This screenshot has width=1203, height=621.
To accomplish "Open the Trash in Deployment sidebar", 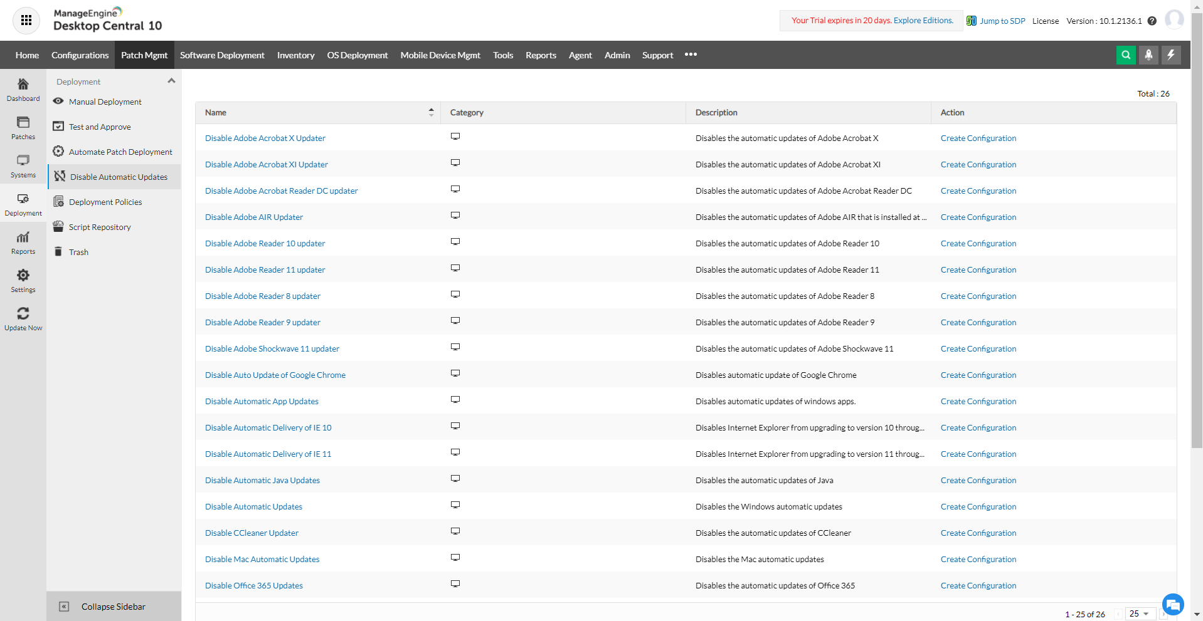I will 78,252.
